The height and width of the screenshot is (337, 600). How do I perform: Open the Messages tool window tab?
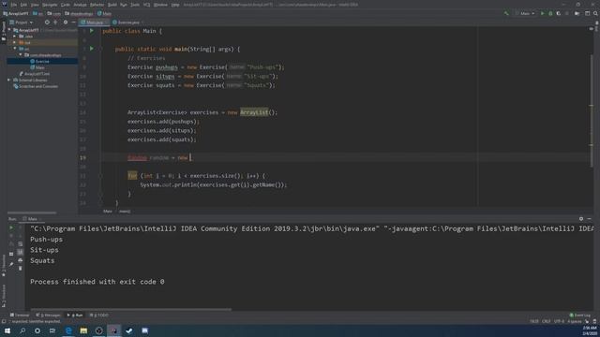(x=48, y=315)
